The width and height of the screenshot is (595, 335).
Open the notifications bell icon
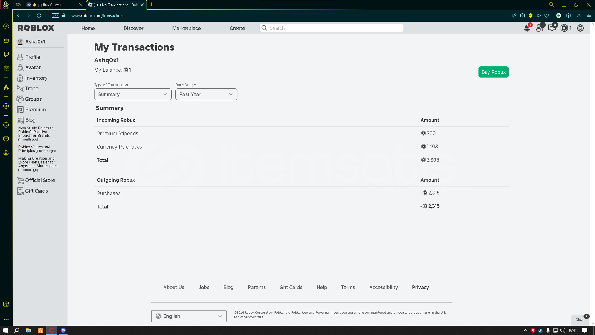pyautogui.click(x=527, y=28)
